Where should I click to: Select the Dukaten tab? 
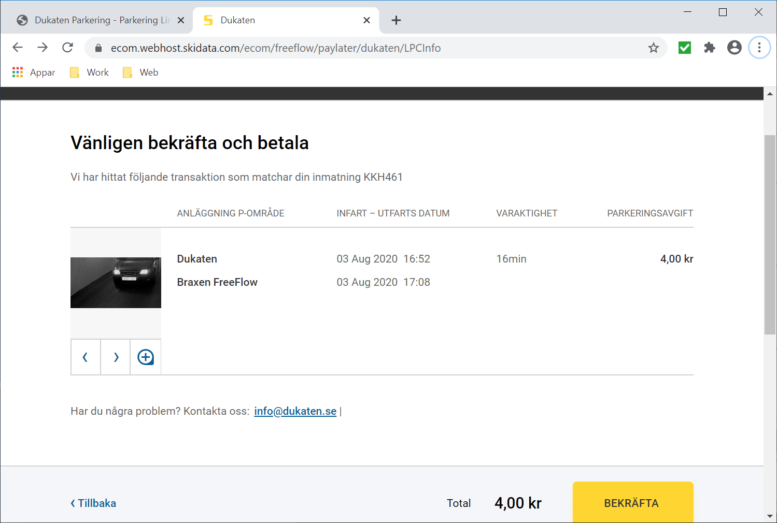[x=286, y=20]
